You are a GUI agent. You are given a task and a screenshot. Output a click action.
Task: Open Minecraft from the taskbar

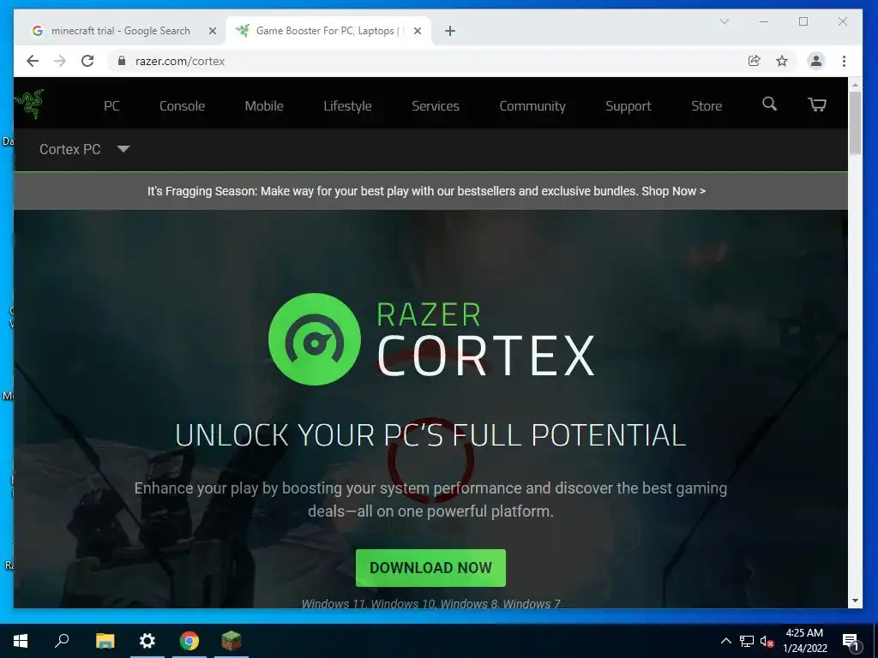point(232,641)
